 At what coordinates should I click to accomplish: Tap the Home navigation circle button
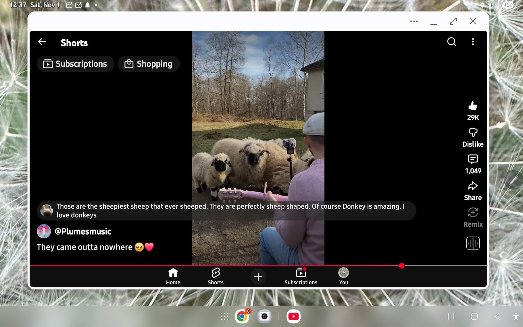[474, 316]
